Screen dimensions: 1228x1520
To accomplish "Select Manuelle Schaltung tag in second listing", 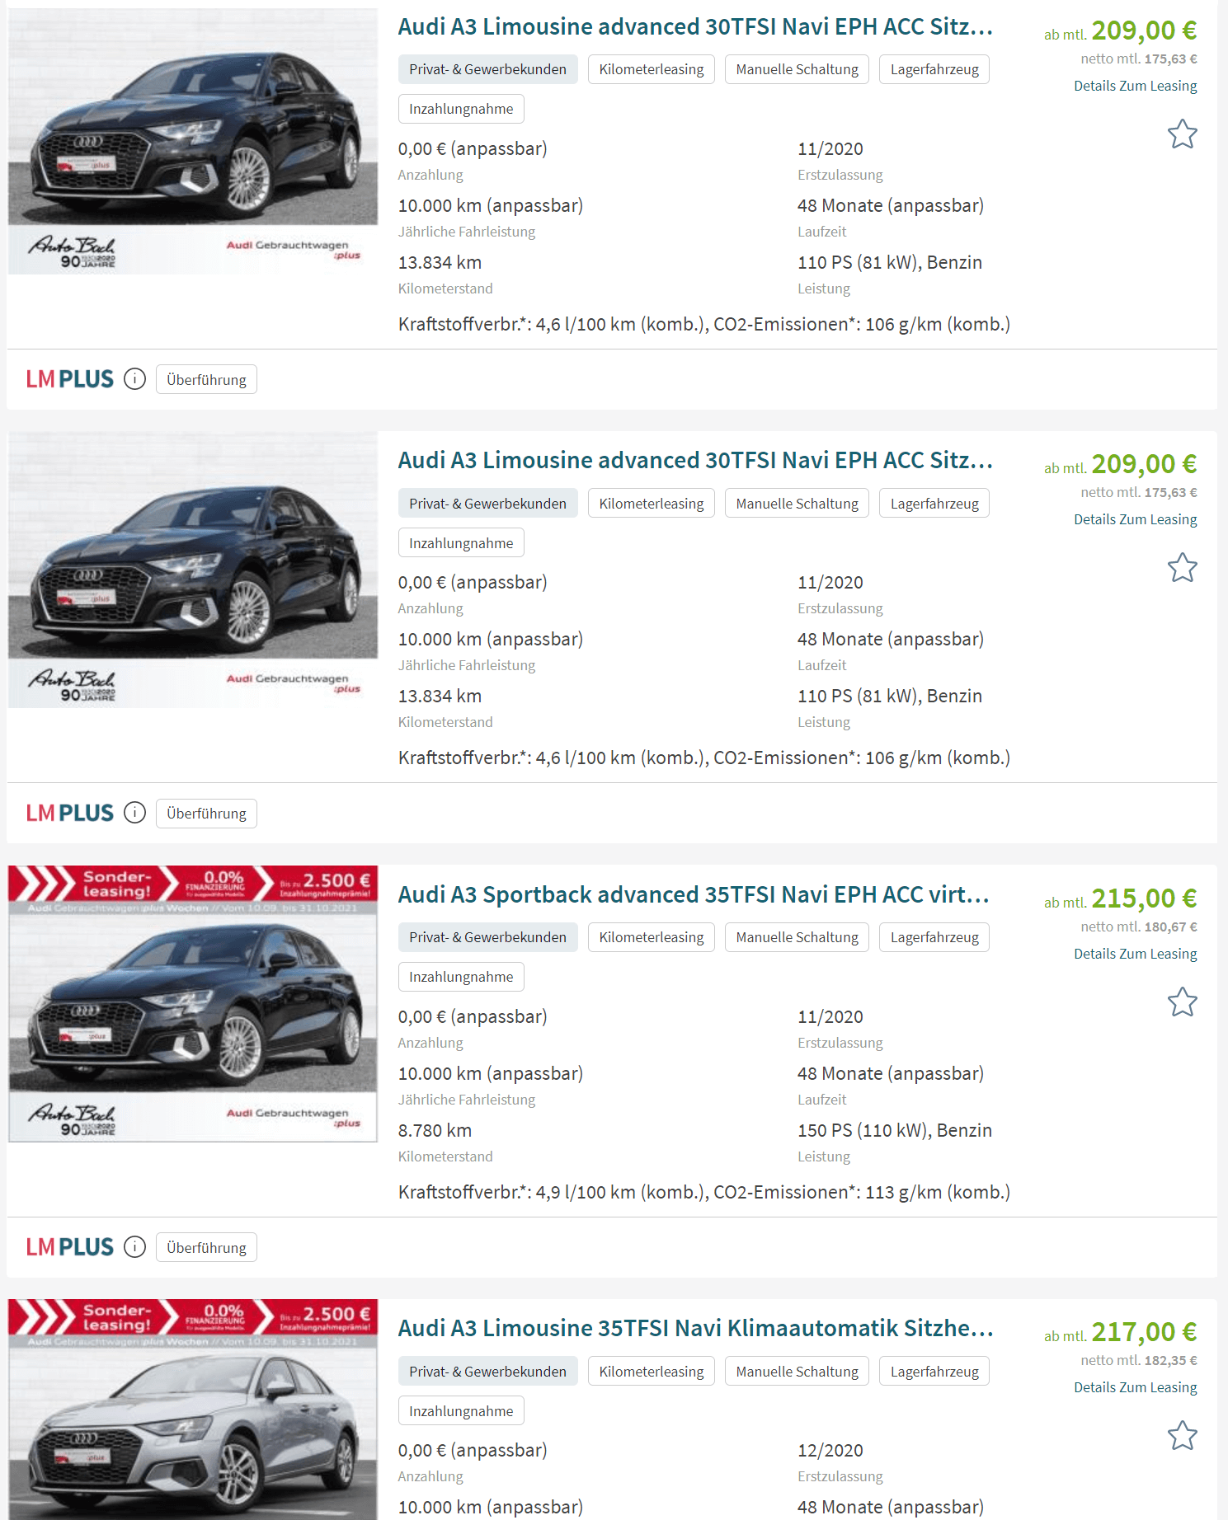I will (797, 503).
